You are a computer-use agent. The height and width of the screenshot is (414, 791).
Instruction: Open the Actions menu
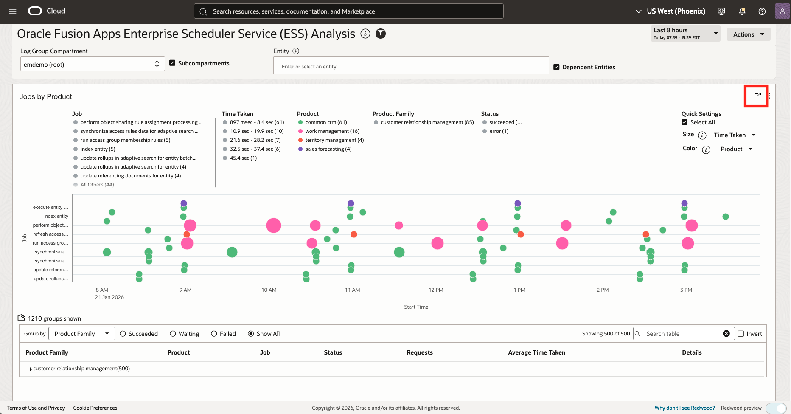pos(748,34)
